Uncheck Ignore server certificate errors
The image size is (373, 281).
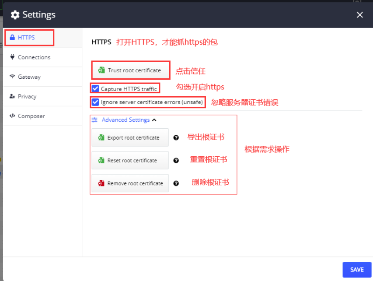point(95,102)
